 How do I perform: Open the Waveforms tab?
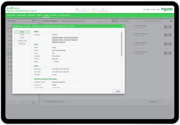tap(22, 44)
